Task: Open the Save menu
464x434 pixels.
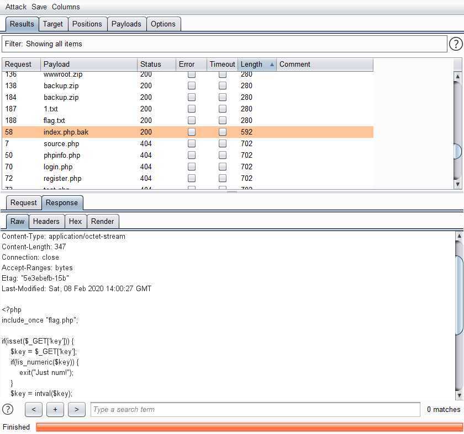Action: coord(39,7)
